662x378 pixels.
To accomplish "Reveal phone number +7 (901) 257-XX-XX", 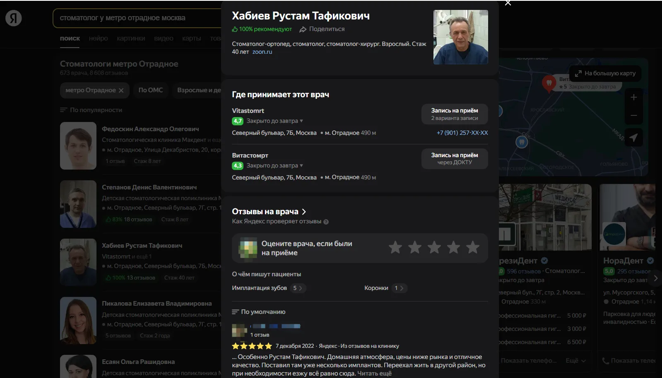I will click(462, 133).
